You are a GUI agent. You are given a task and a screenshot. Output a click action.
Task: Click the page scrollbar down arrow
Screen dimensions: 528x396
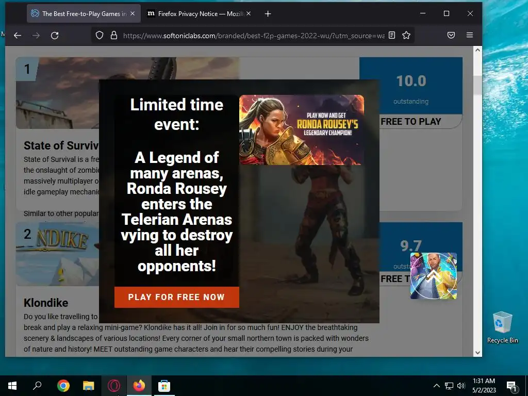(x=477, y=353)
